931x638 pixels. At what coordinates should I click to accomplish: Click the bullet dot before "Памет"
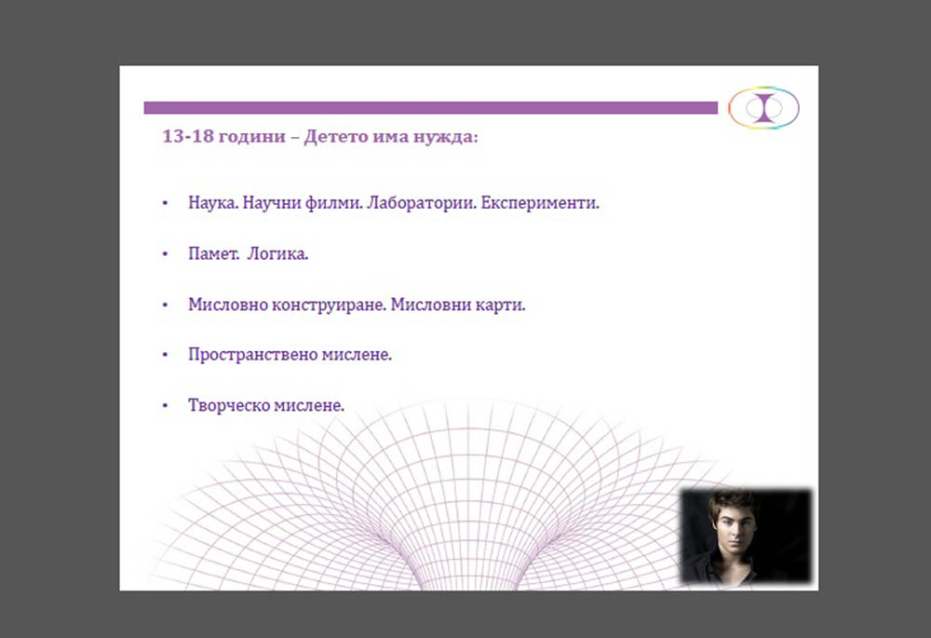tap(165, 254)
